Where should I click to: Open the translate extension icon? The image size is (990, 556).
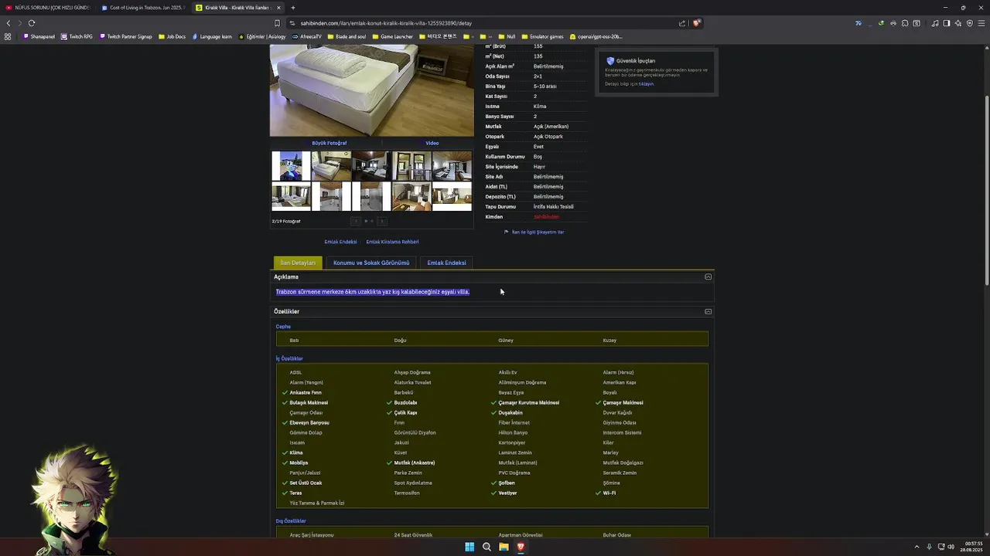click(x=858, y=23)
